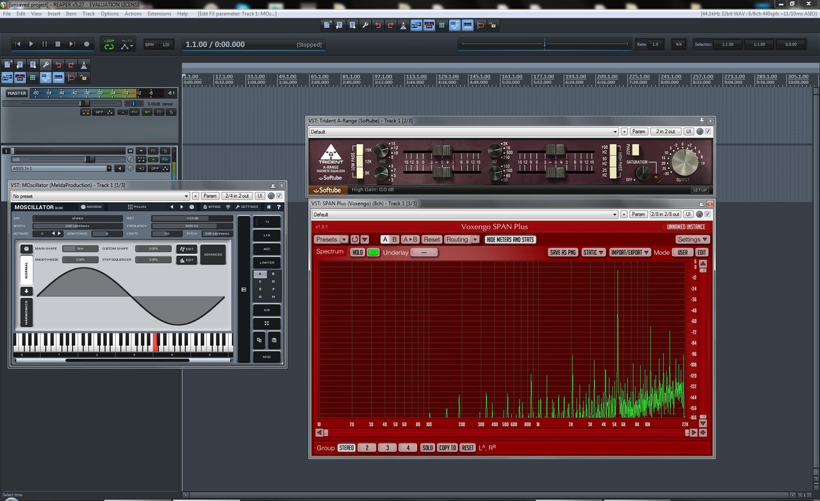The height and width of the screenshot is (501, 820).
Task: Open the Trident A-Range Default preset dropdown
Action: click(x=464, y=131)
